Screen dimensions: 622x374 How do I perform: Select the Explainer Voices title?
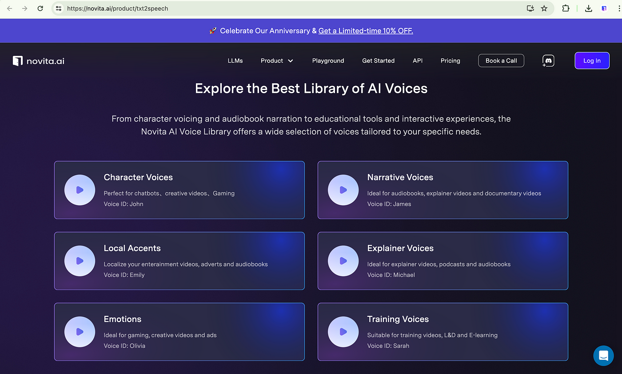400,248
